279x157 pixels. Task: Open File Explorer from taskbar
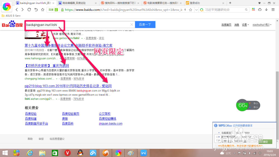pos(42,153)
